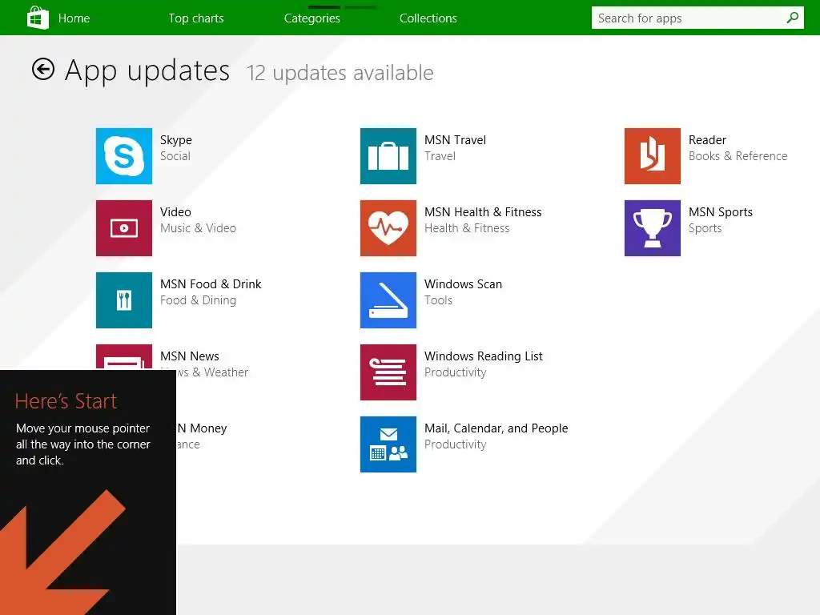Select the MSN News tile icon

pyautogui.click(x=124, y=356)
